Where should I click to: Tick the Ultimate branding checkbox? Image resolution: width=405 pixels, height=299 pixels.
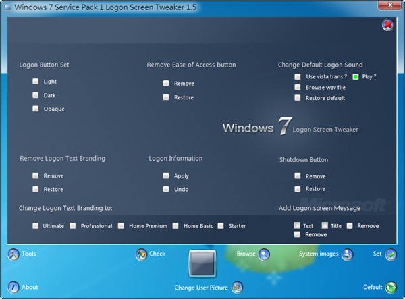coord(35,226)
